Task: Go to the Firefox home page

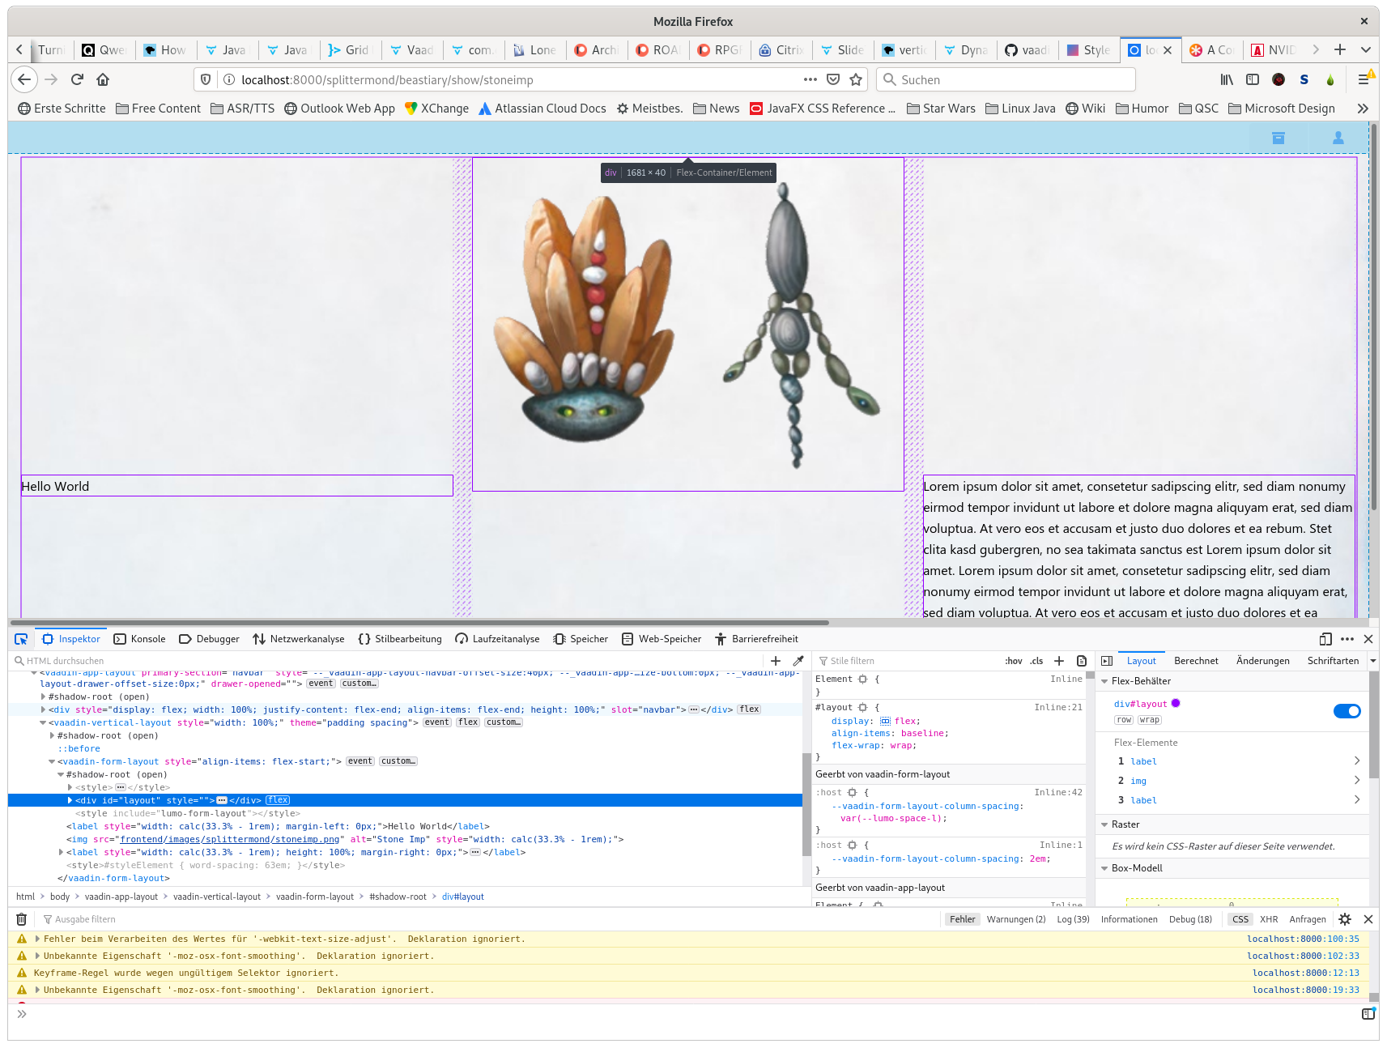Action: tap(103, 79)
